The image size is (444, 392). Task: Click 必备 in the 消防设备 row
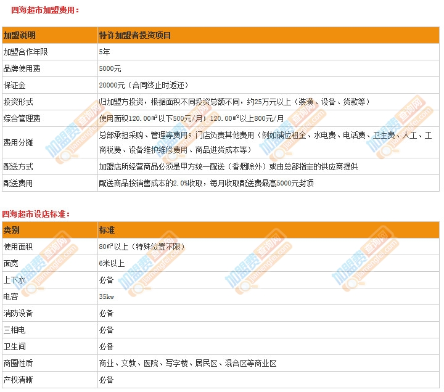[x=107, y=314]
